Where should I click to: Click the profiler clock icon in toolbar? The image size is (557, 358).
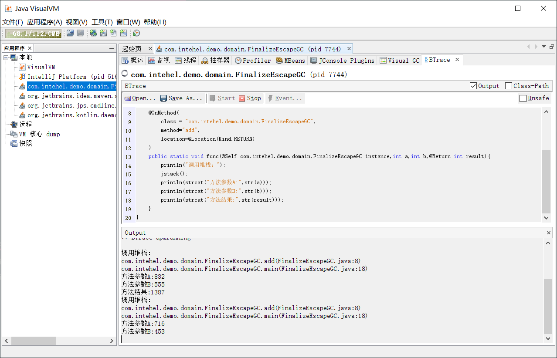pos(136,33)
